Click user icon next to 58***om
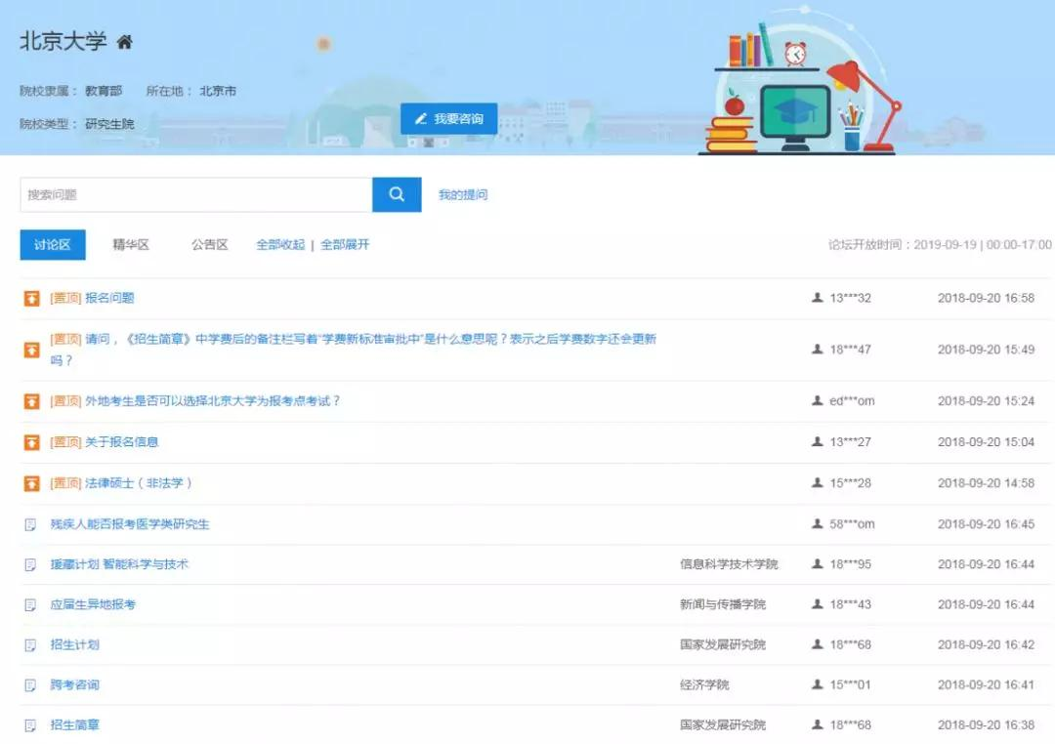The height and width of the screenshot is (744, 1055). click(818, 523)
